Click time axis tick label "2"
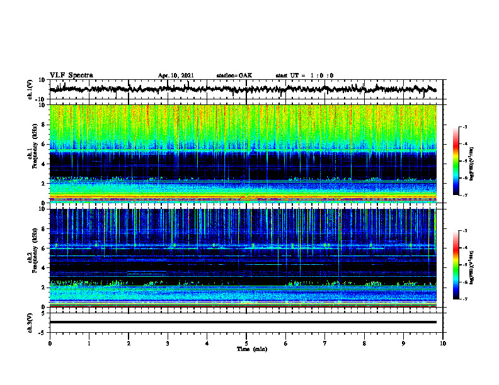Screen dimensions: 499x385 [x=129, y=343]
